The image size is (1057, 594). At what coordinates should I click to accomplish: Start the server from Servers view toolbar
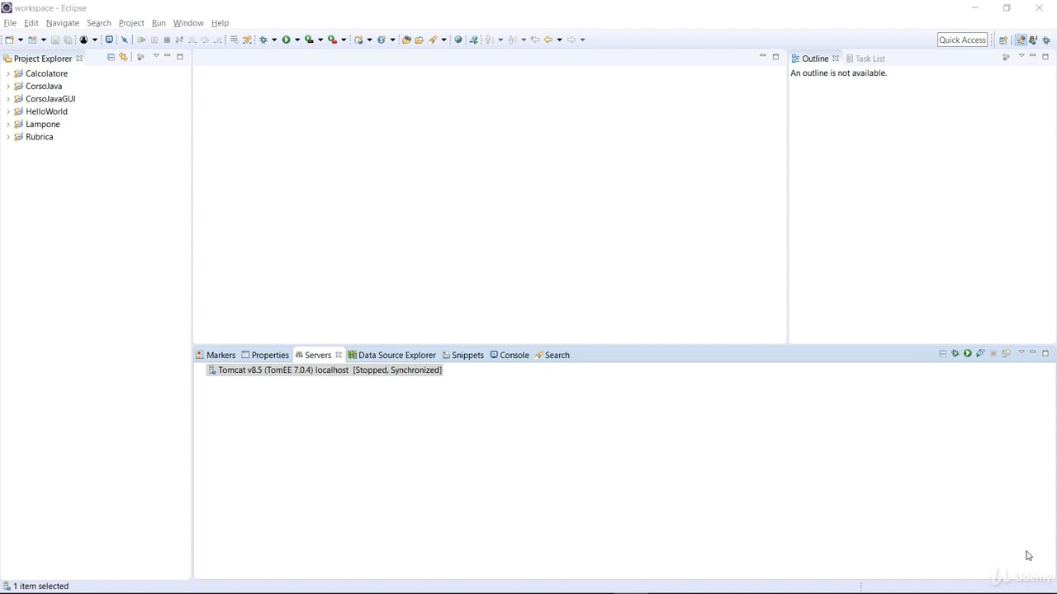pos(968,354)
